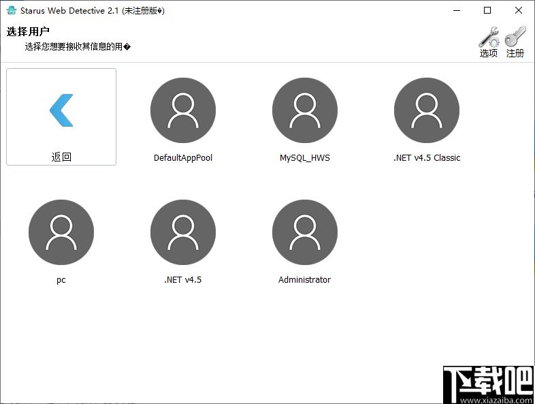Screen dimensions: 535x404
Task: Select the pc user avatar
Action: tap(61, 233)
